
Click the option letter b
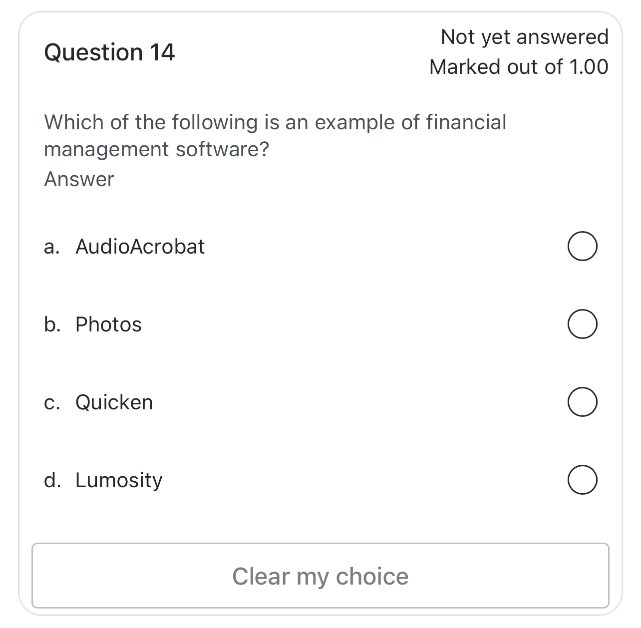coord(51,324)
